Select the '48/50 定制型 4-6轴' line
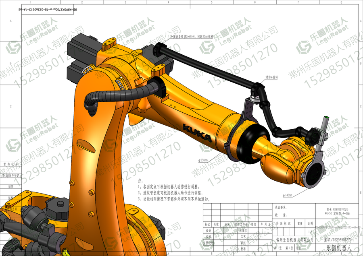 pos(337,213)
